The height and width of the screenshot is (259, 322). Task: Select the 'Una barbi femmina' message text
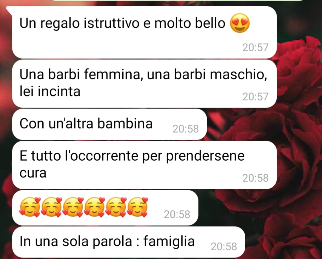click(x=143, y=83)
